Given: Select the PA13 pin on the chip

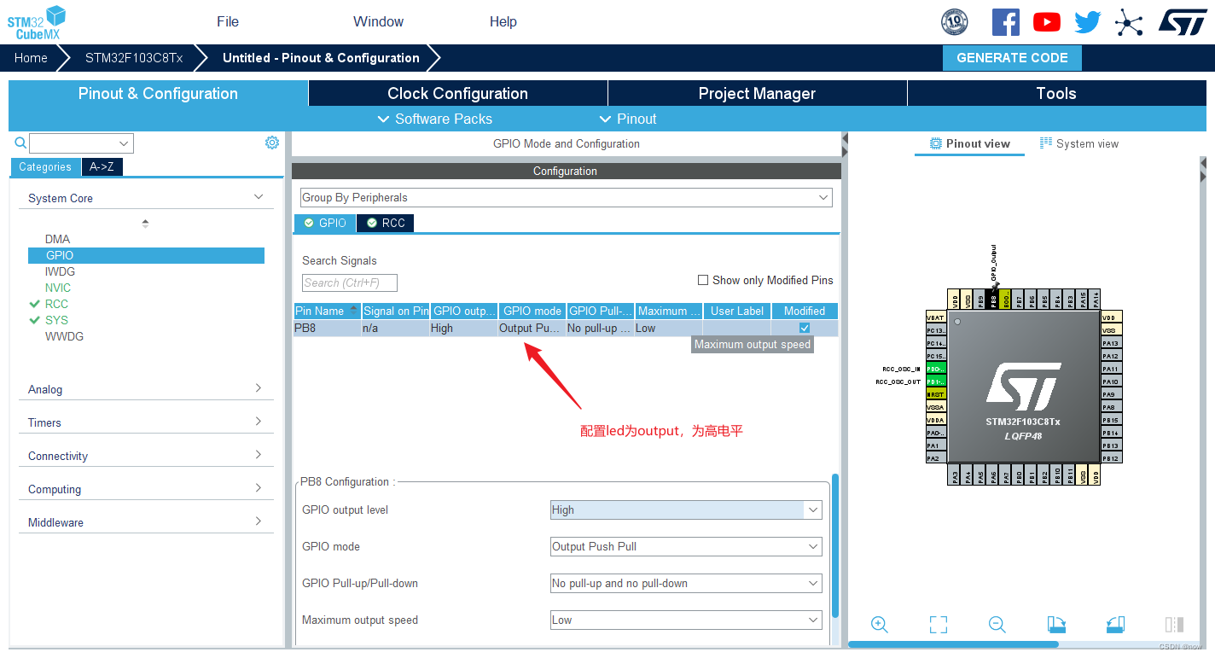Looking at the screenshot, I should pos(1112,343).
